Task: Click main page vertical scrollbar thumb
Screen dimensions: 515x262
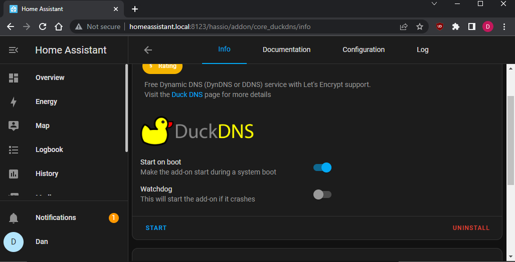Action: click(x=510, y=140)
